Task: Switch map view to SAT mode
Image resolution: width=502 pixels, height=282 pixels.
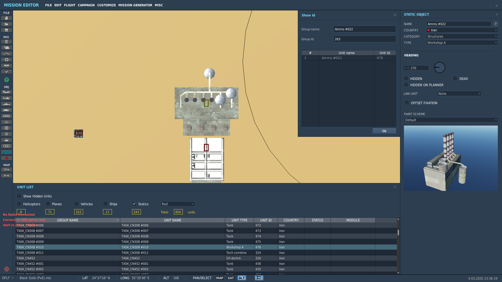Action: pos(231,278)
